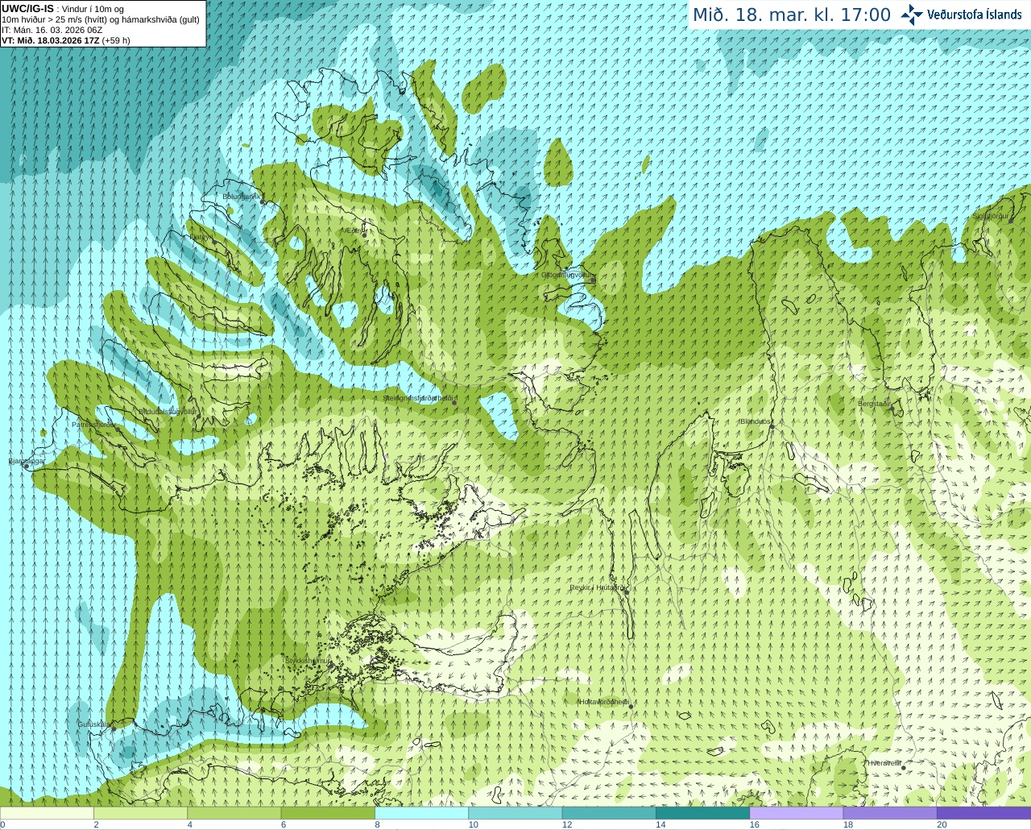Select the Æðey station label
Screen dimensions: 1031x830
pos(355,230)
